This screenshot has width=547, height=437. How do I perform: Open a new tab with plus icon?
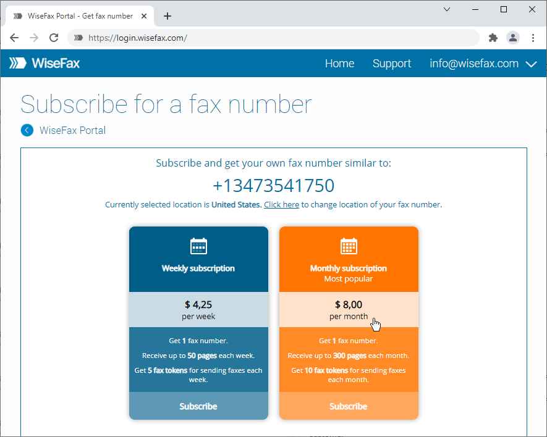[x=167, y=16]
